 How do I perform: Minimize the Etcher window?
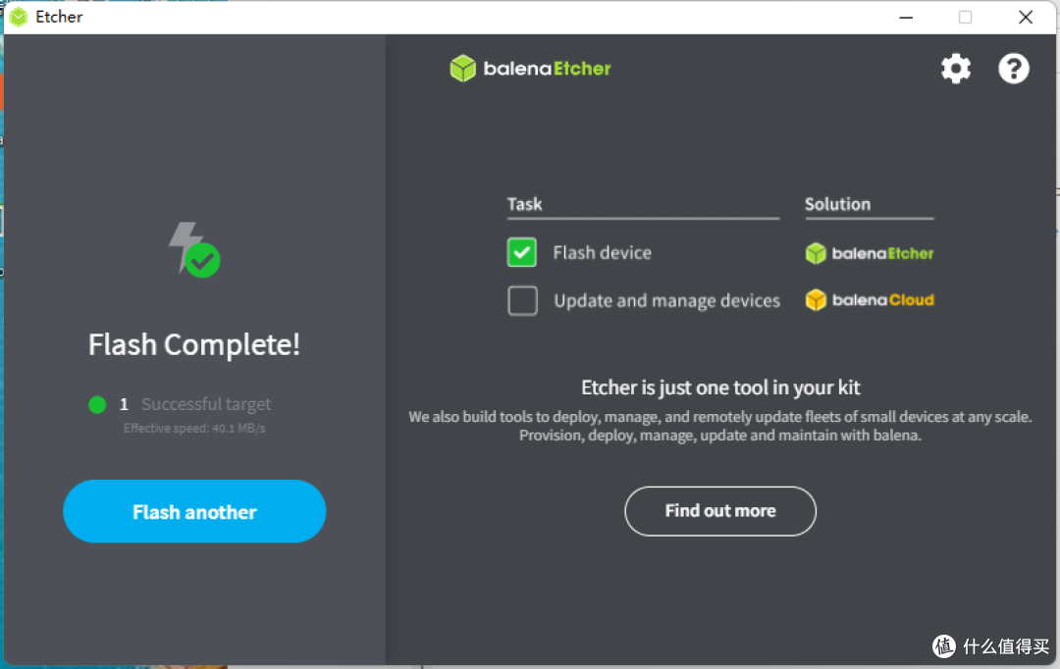[x=906, y=17]
